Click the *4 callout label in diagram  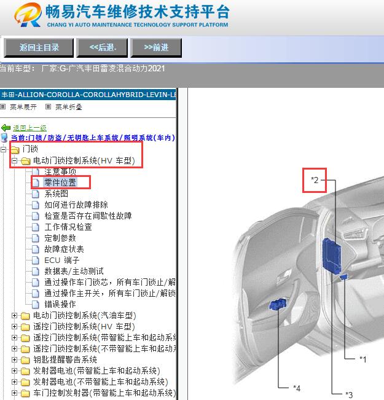point(297,388)
